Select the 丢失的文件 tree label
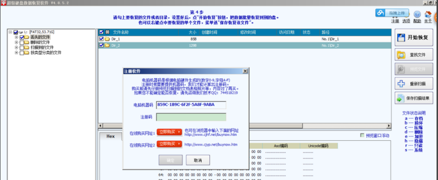438x180 pixels. coord(40,37)
